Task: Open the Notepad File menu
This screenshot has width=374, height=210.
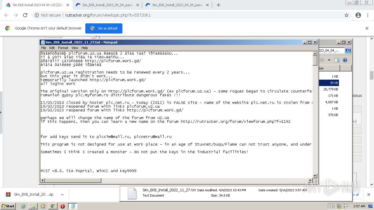Action: point(44,48)
